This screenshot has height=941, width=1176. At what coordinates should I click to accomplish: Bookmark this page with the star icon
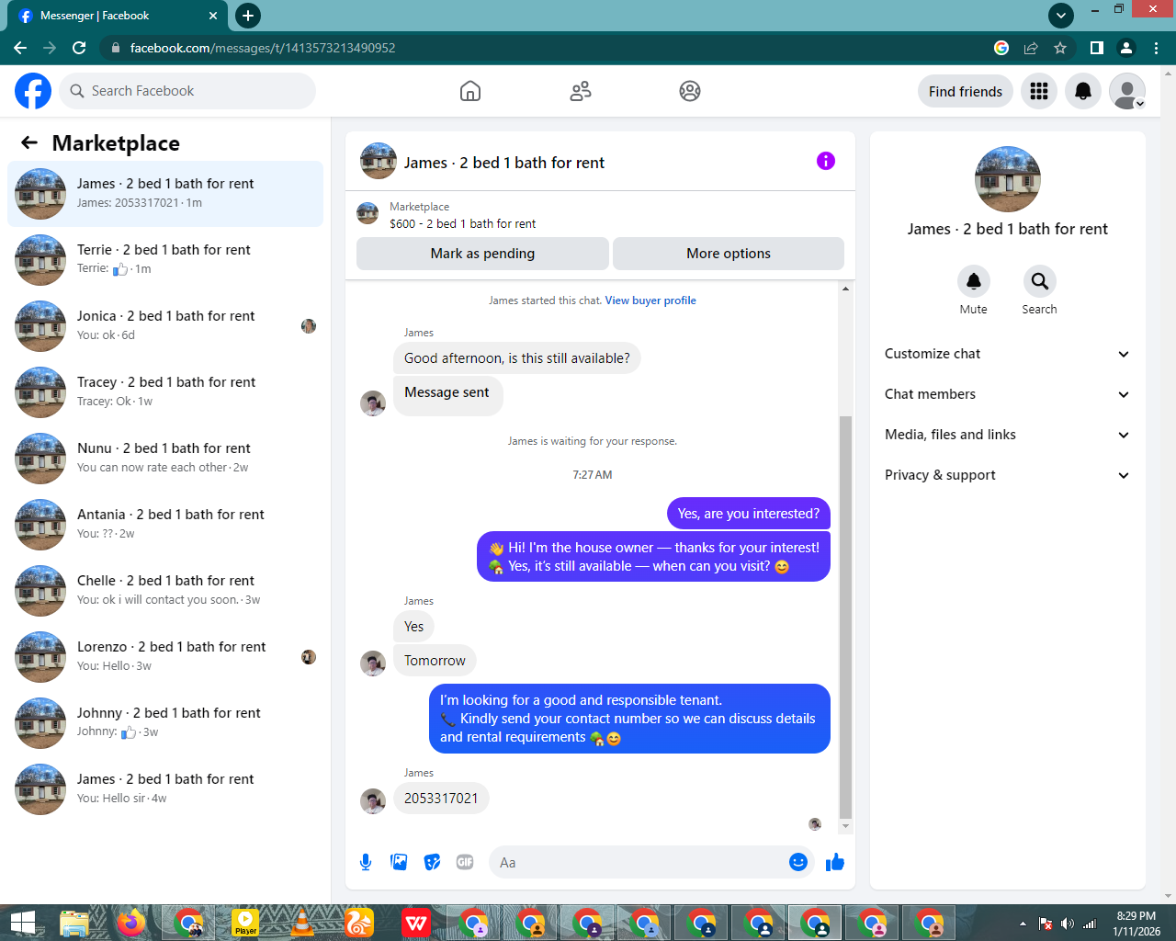[x=1060, y=48]
